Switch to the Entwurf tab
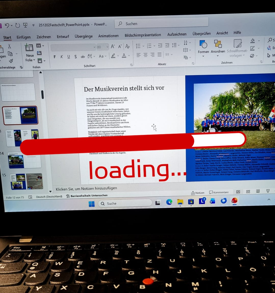This screenshot has height=293, width=275. click(x=63, y=37)
